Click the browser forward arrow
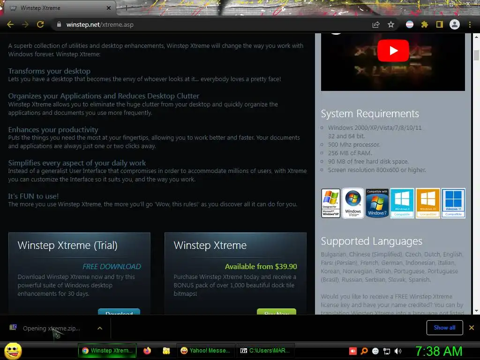Image resolution: width=480 pixels, height=360 pixels. 25,24
